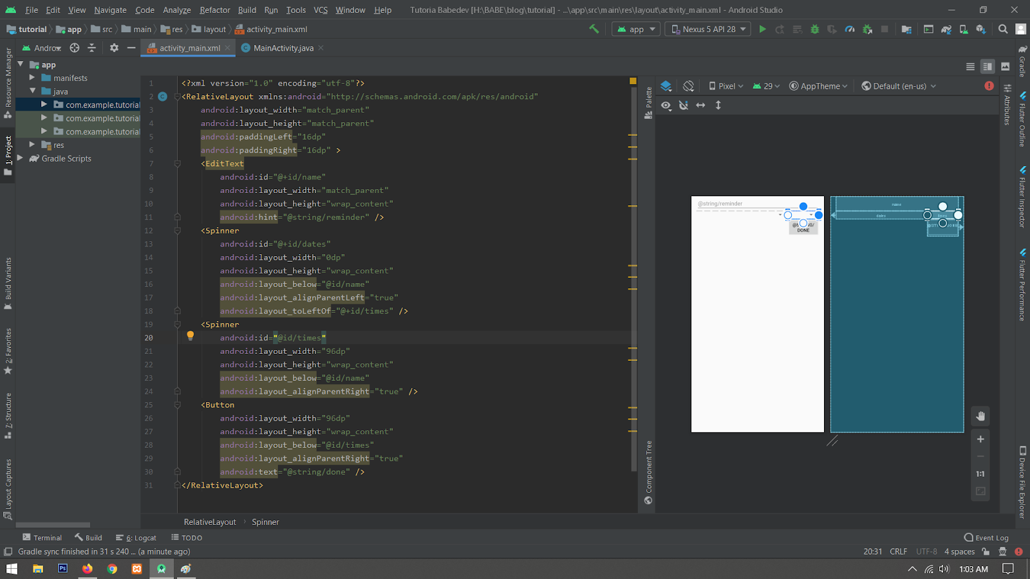Click the scroll-from-source target icon
This screenshot has height=579, width=1030.
pos(75,48)
